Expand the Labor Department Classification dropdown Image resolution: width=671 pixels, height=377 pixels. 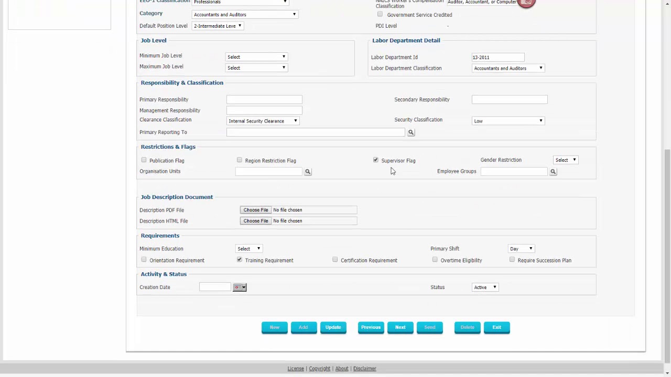[x=508, y=68]
